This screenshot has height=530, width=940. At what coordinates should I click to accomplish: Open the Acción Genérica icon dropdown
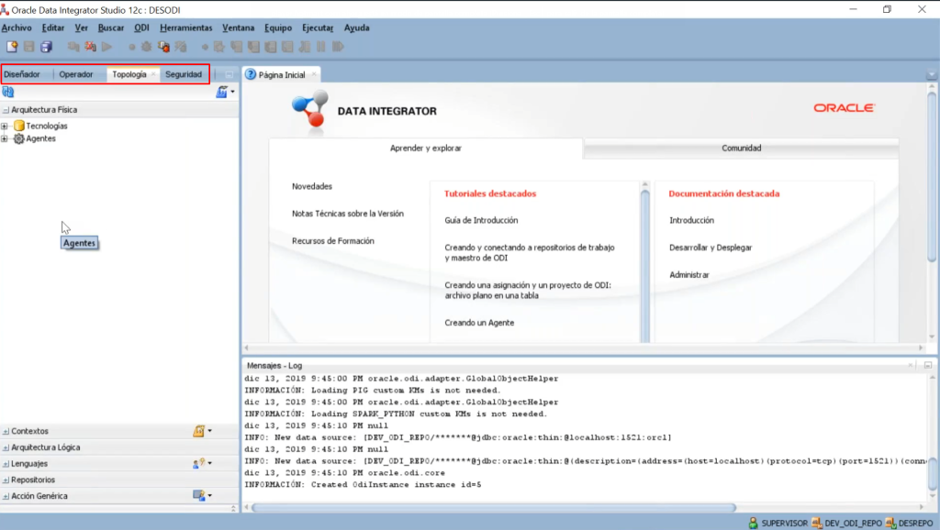(202, 496)
